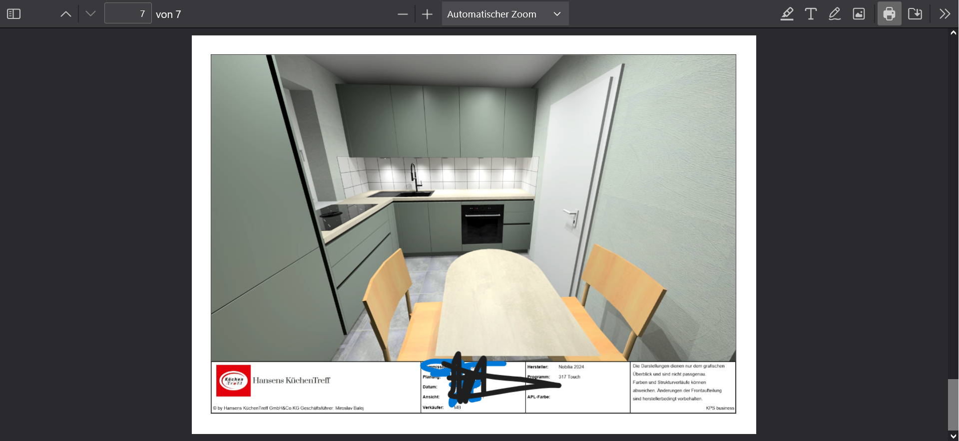Screen dimensions: 959x441
Task: Click the page number field showing 7
Action: click(128, 14)
